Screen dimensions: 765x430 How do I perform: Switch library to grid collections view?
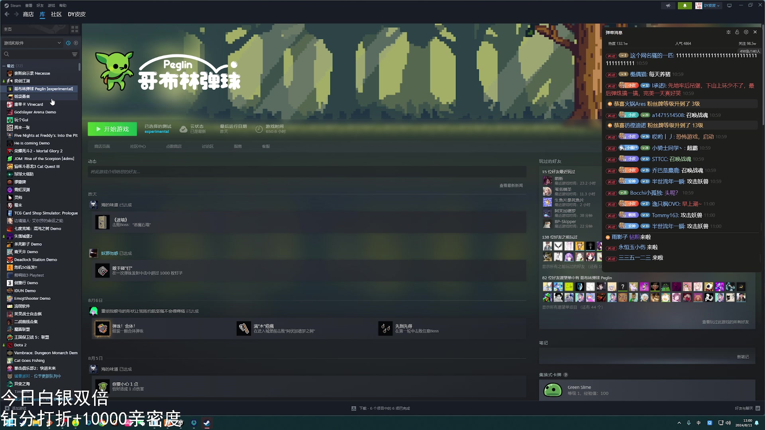(x=75, y=29)
